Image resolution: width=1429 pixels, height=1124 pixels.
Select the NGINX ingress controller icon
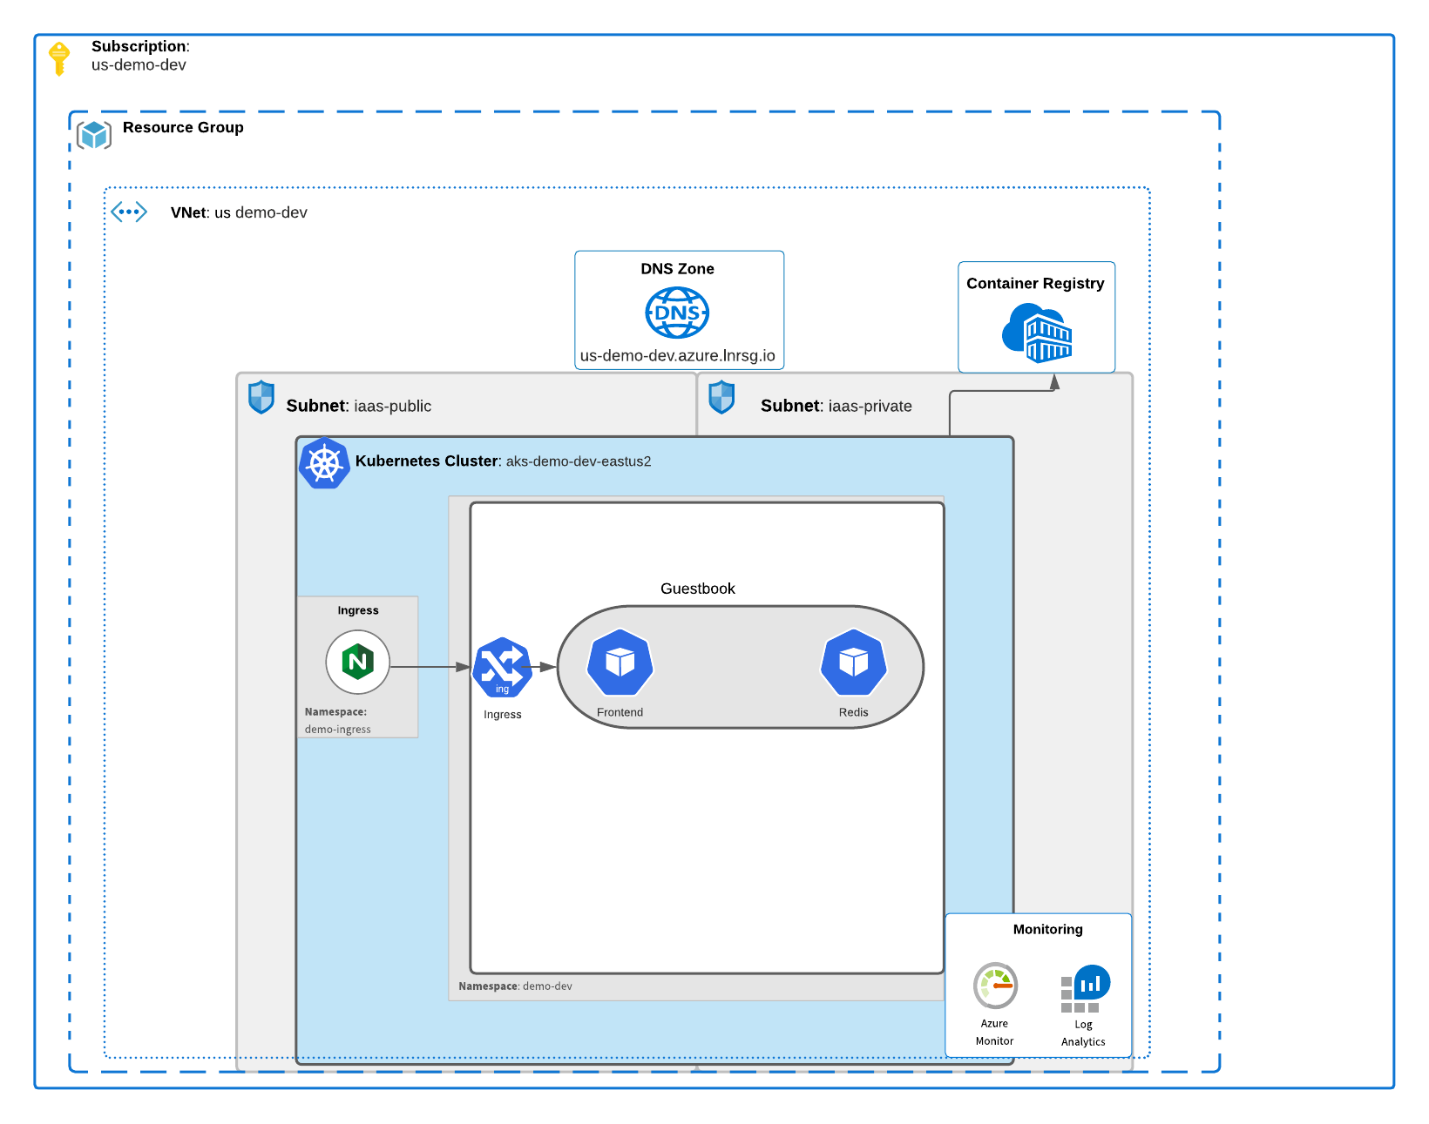point(358,663)
